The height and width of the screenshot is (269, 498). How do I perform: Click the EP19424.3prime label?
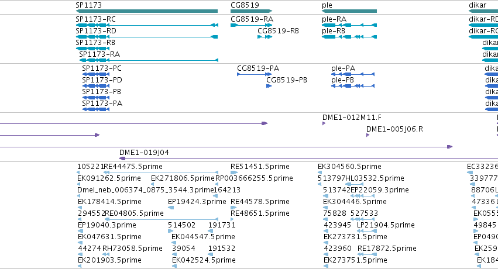197,202
